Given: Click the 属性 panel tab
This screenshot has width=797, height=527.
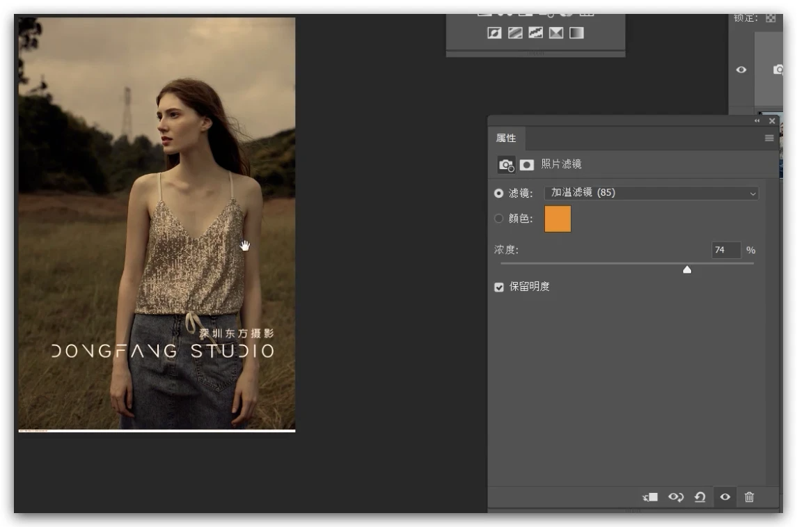Looking at the screenshot, I should click(x=506, y=139).
